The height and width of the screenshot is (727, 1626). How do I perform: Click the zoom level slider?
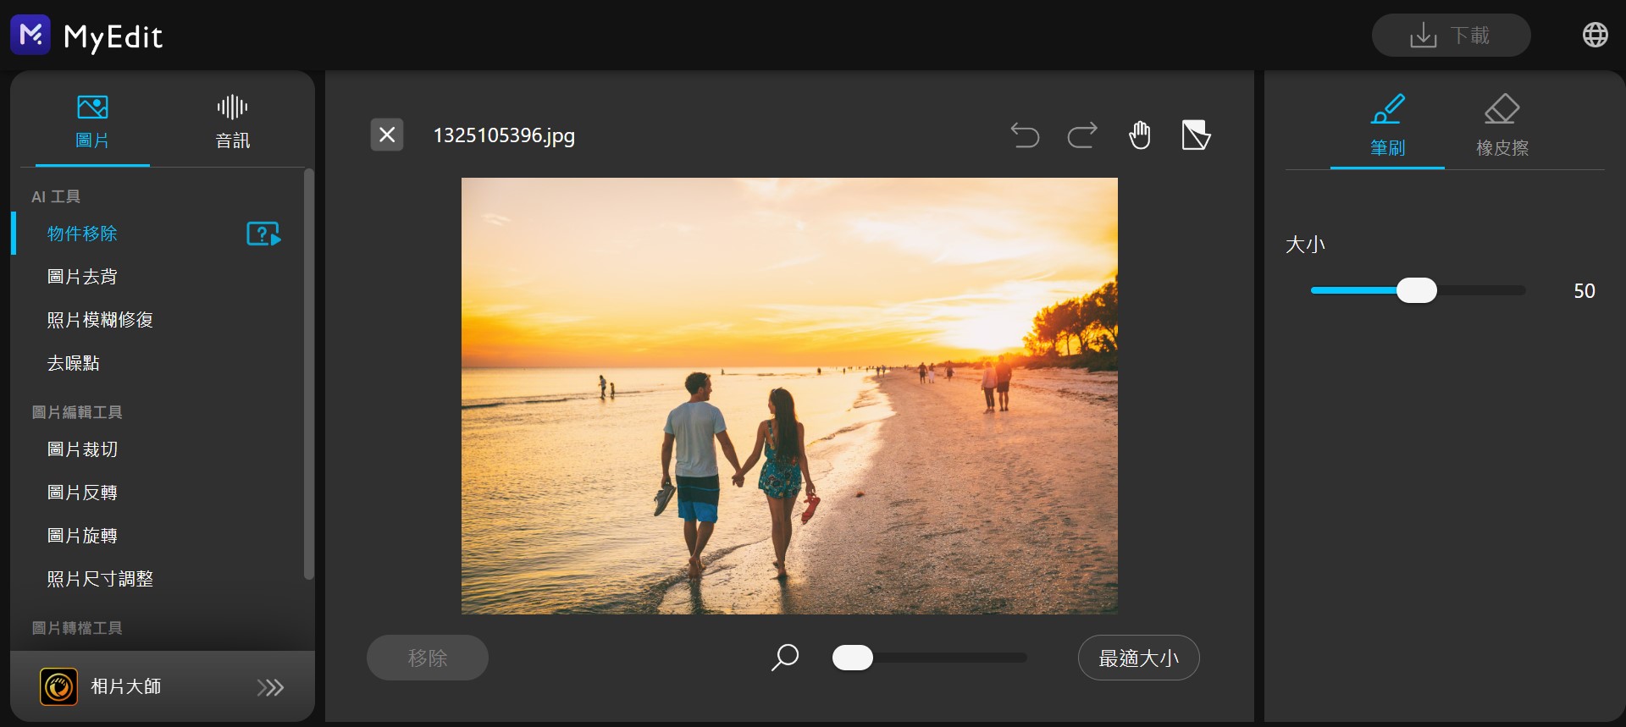(x=929, y=658)
